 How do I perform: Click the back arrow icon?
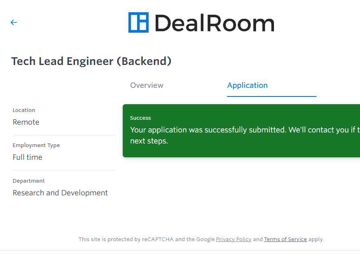[x=14, y=22]
